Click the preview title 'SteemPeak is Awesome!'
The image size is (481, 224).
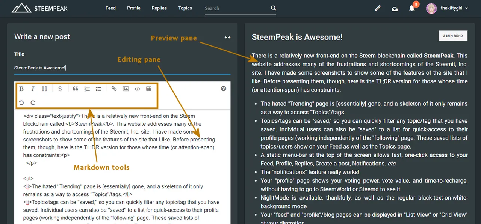[x=297, y=37]
